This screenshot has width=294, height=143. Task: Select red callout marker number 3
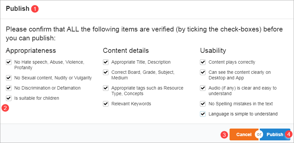tap(224, 134)
